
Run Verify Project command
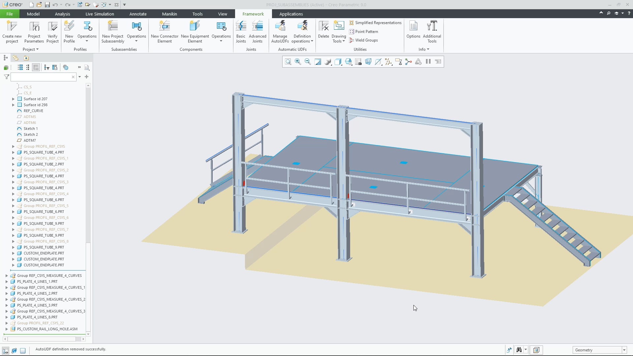(52, 32)
